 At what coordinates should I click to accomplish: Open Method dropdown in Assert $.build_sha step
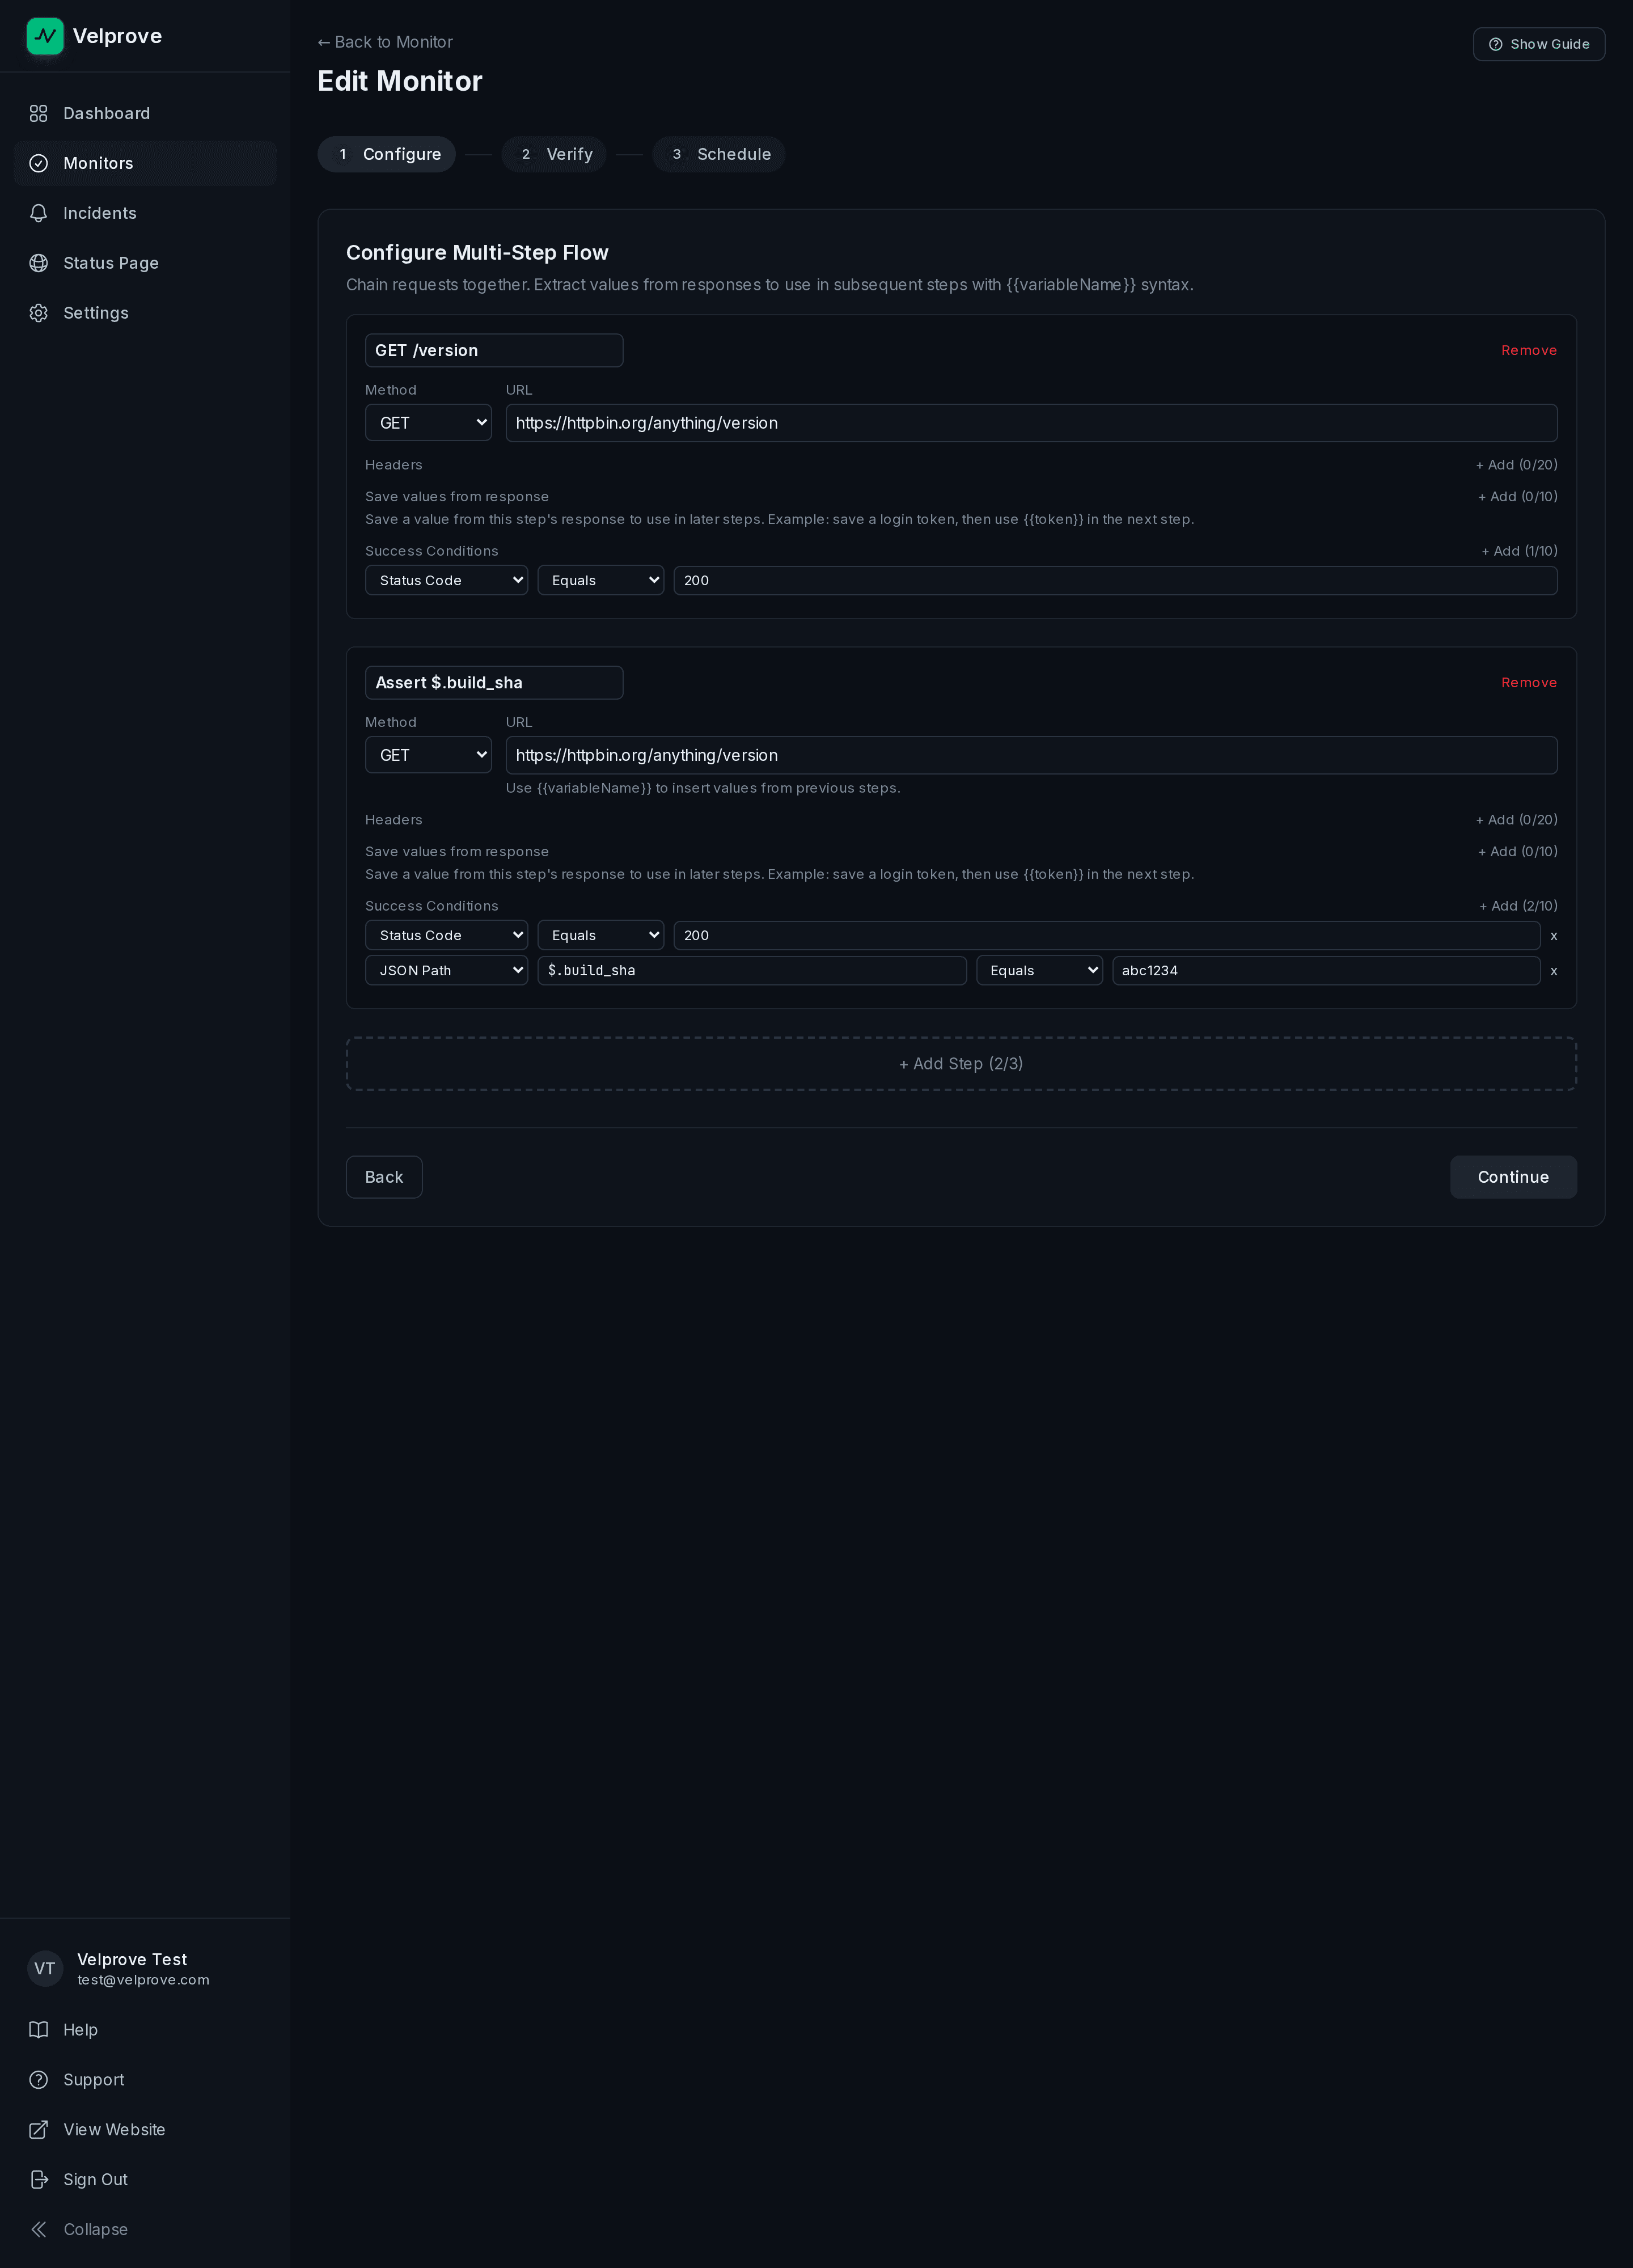pyautogui.click(x=428, y=756)
